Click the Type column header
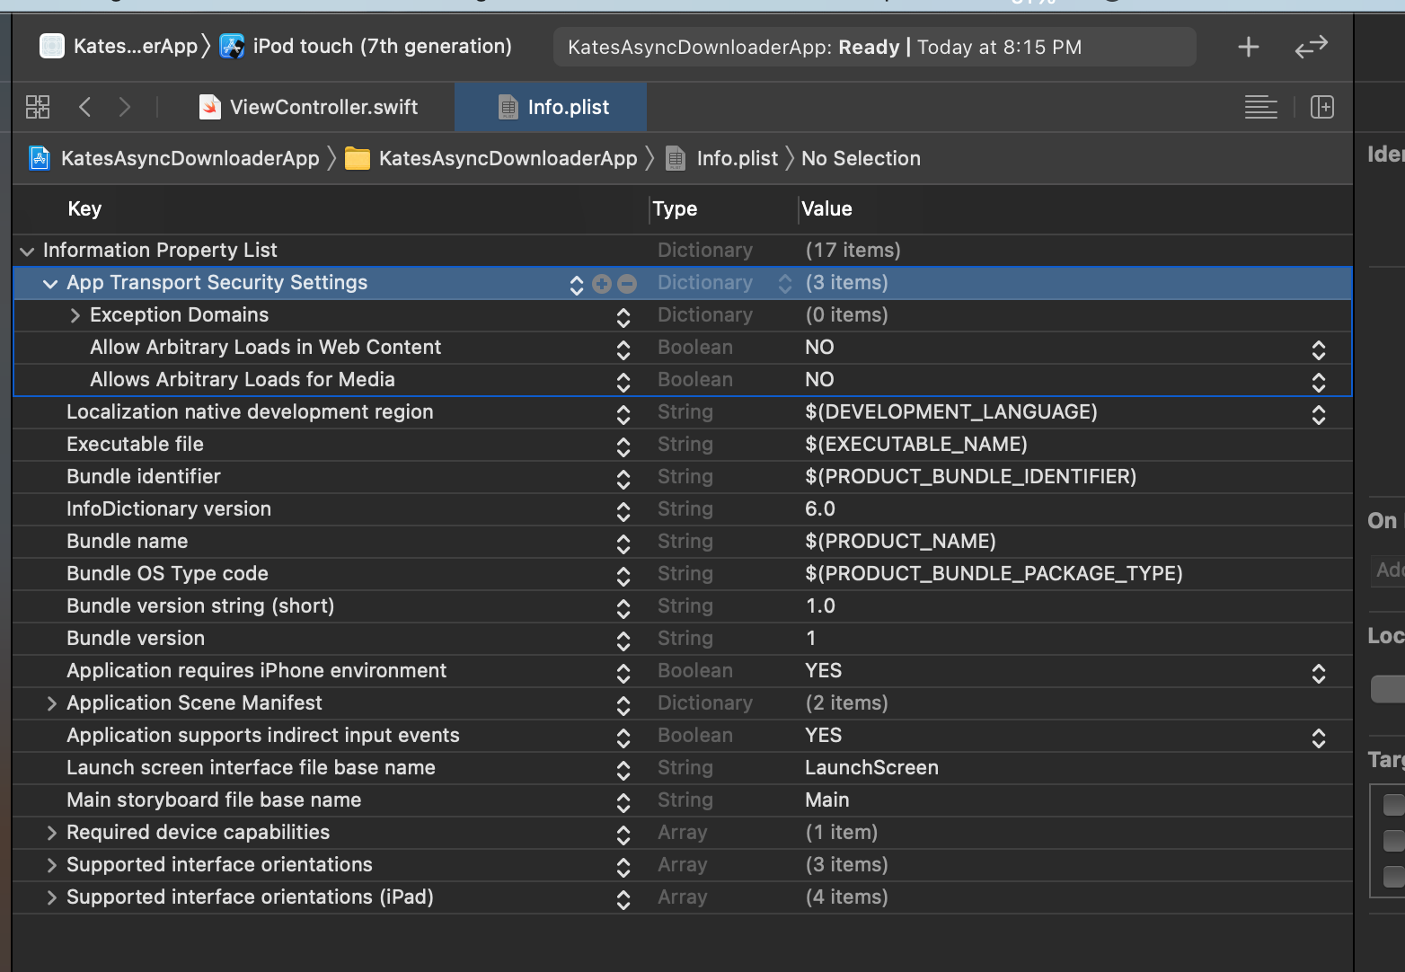 pyautogui.click(x=675, y=208)
